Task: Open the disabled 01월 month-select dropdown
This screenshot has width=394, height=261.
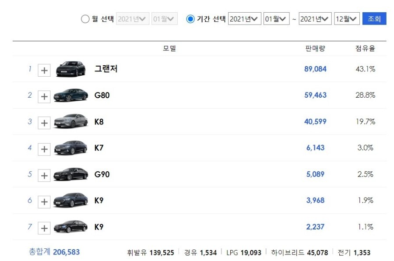Action: coord(164,19)
